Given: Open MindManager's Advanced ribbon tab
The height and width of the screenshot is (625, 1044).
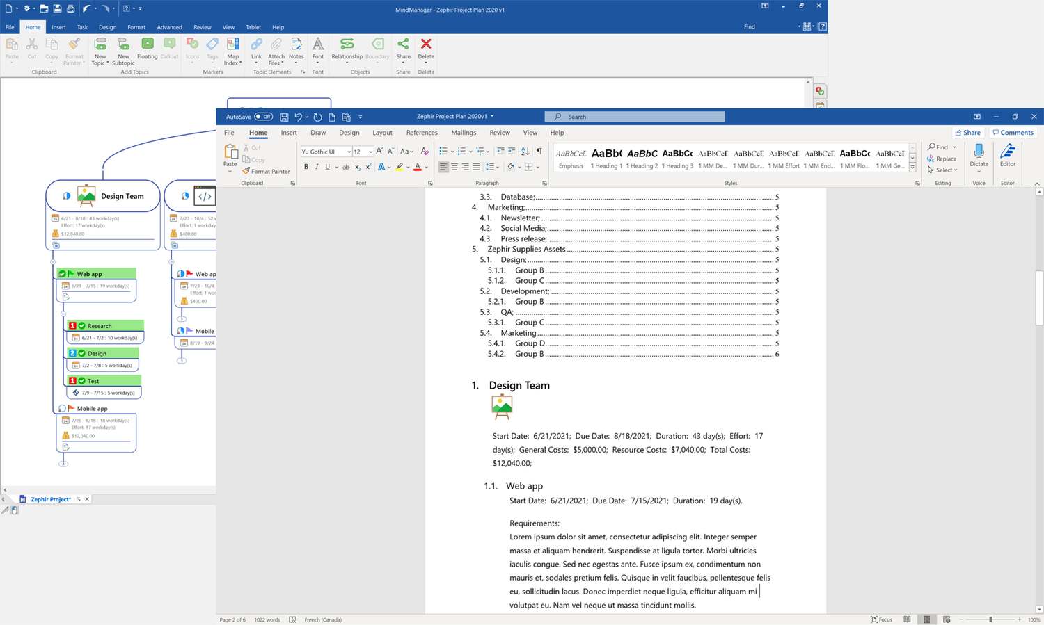Looking at the screenshot, I should (x=169, y=27).
